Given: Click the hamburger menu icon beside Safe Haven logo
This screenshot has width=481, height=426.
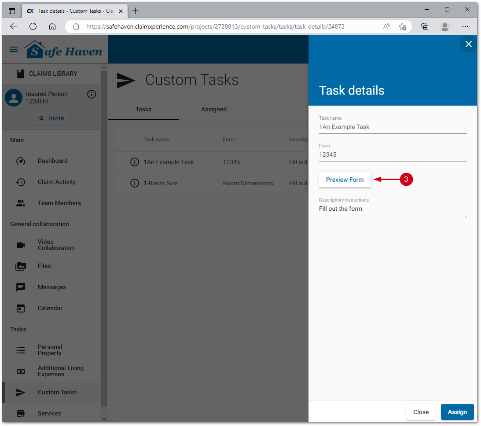Looking at the screenshot, I should 14,49.
